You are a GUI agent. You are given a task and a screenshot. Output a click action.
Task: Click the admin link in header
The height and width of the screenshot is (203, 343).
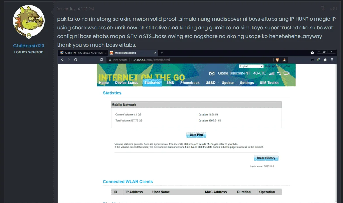click(275, 66)
